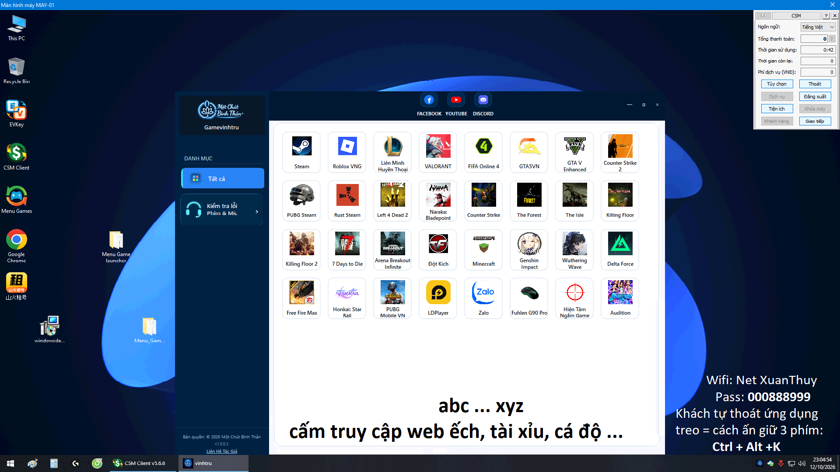Viewport: 840px width, 472px height.
Task: Launch VALORANT from the grid
Action: pyautogui.click(x=438, y=152)
